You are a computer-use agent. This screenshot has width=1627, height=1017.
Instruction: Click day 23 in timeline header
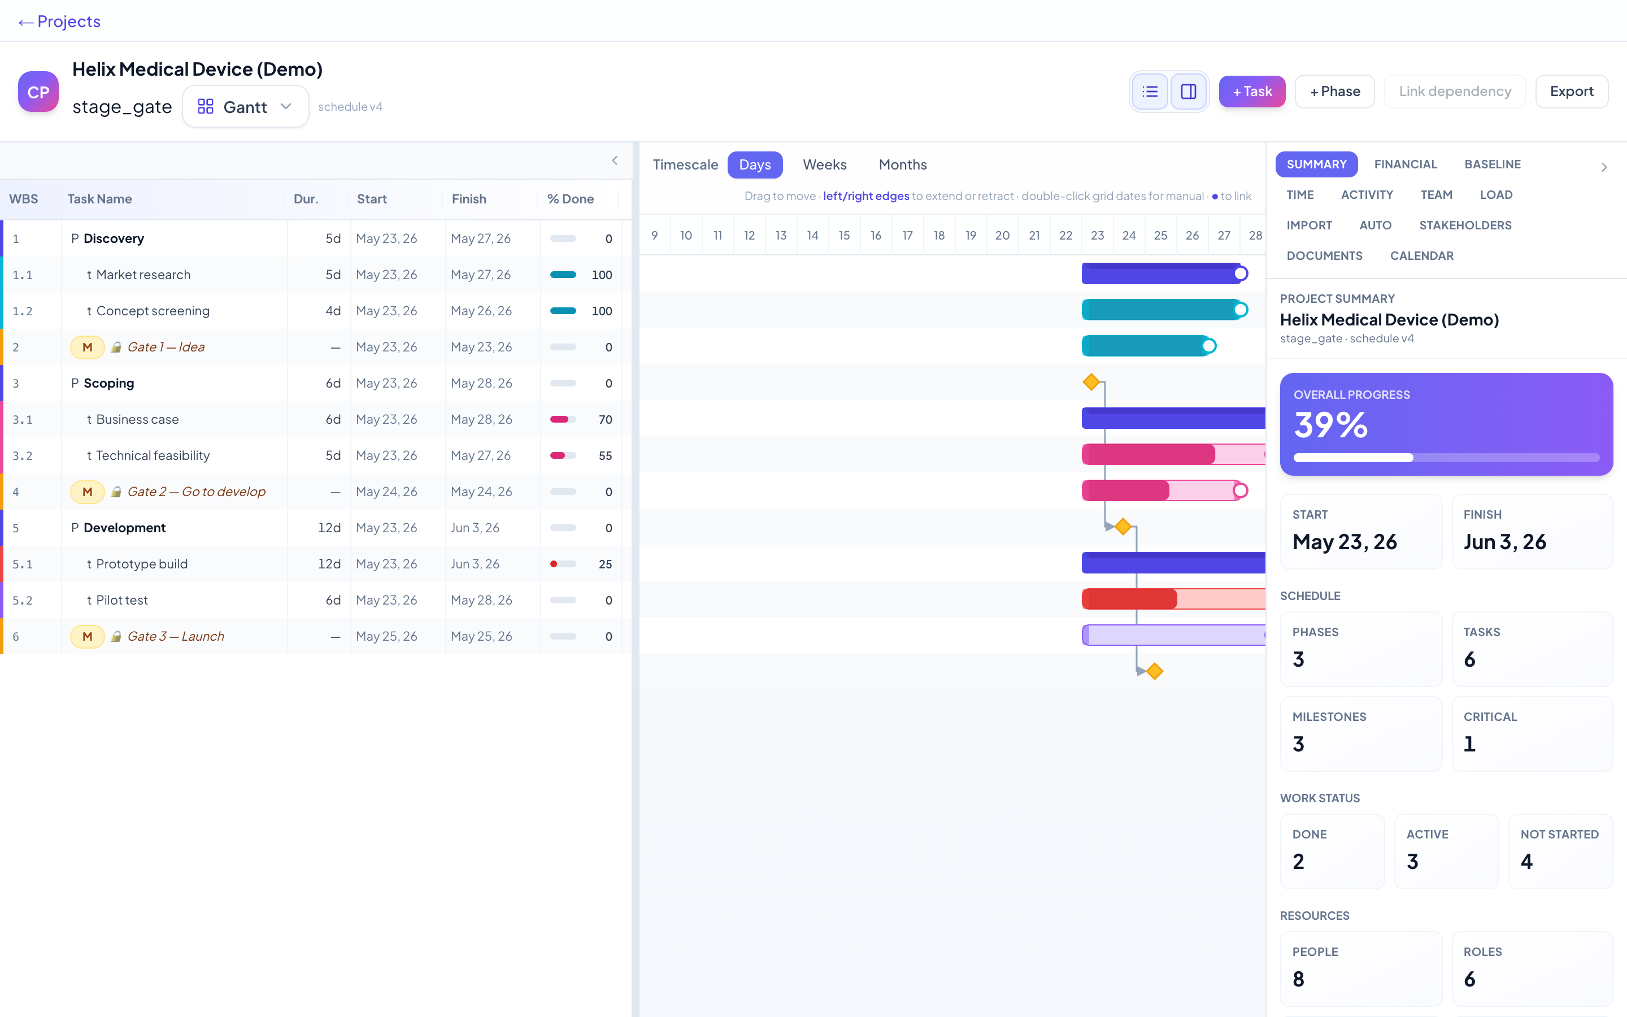pyautogui.click(x=1097, y=236)
